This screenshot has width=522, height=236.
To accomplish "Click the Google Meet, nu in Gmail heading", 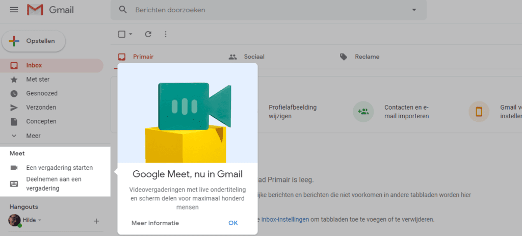I will (188, 174).
